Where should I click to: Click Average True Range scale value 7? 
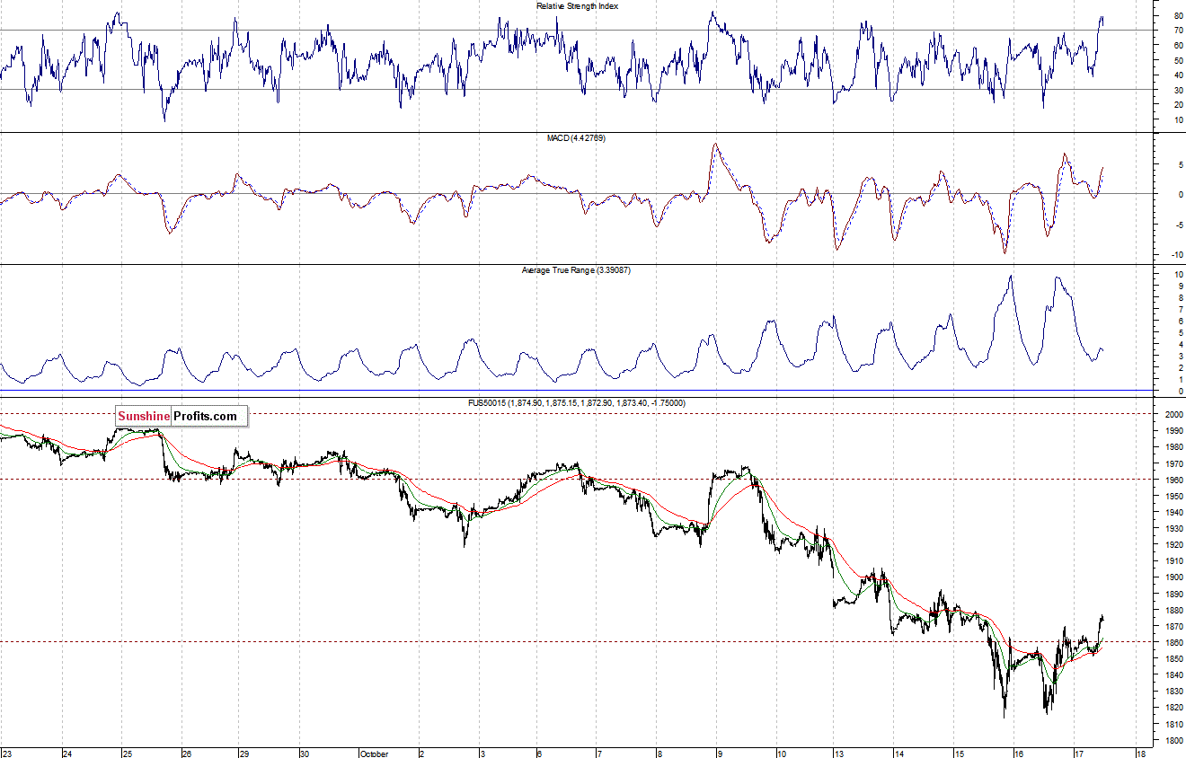coord(1179,310)
